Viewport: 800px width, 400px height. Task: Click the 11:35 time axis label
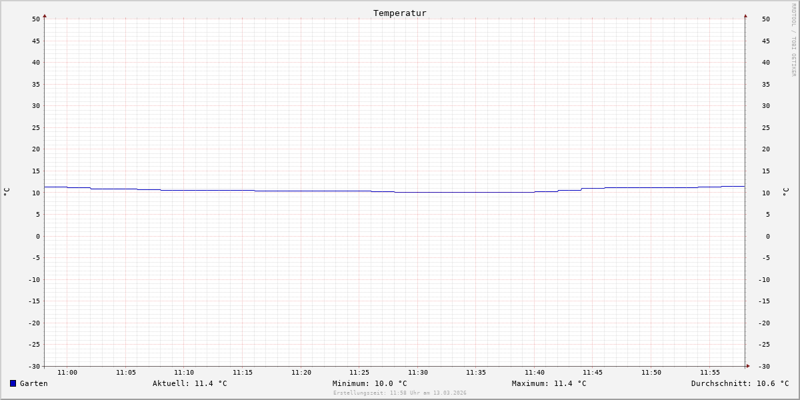coord(477,373)
